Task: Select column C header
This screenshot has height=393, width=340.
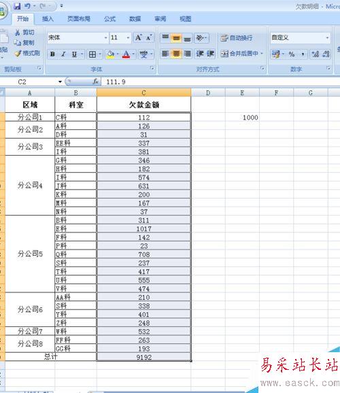Action: click(144, 92)
